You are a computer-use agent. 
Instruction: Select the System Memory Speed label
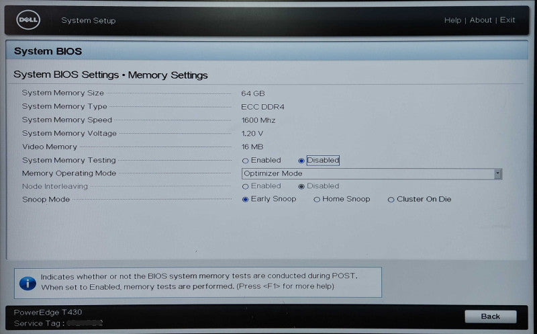pyautogui.click(x=66, y=120)
